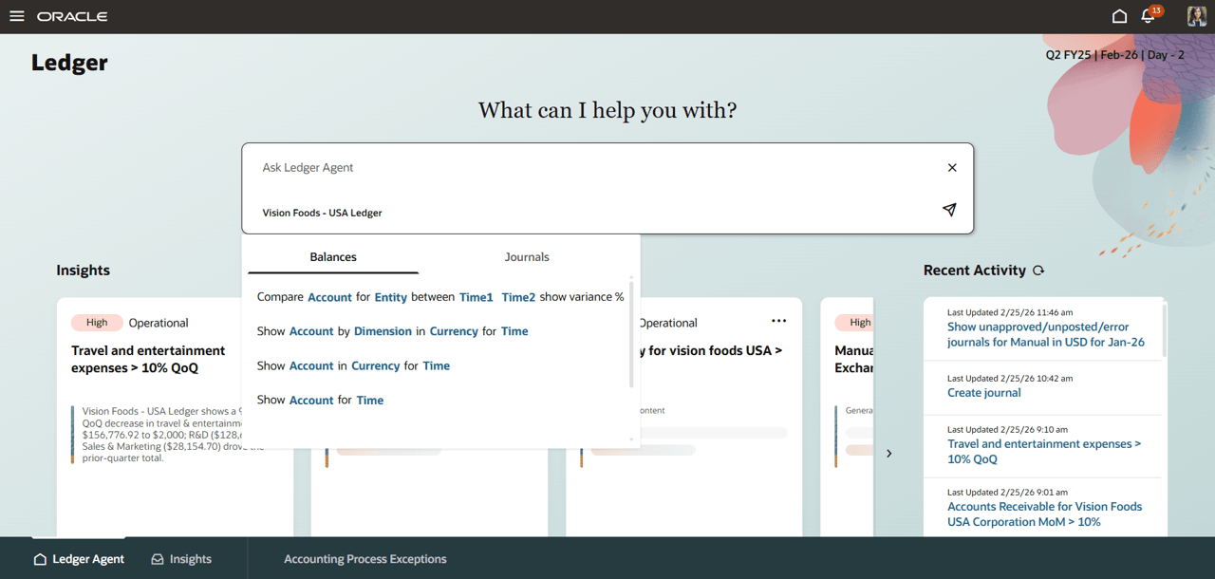Viewport: 1215px width, 579px height.
Task: Select the Show Account for Time suggestion
Action: pyautogui.click(x=320, y=400)
